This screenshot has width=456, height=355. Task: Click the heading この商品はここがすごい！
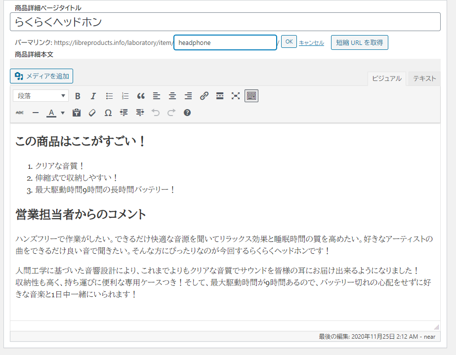coord(80,141)
